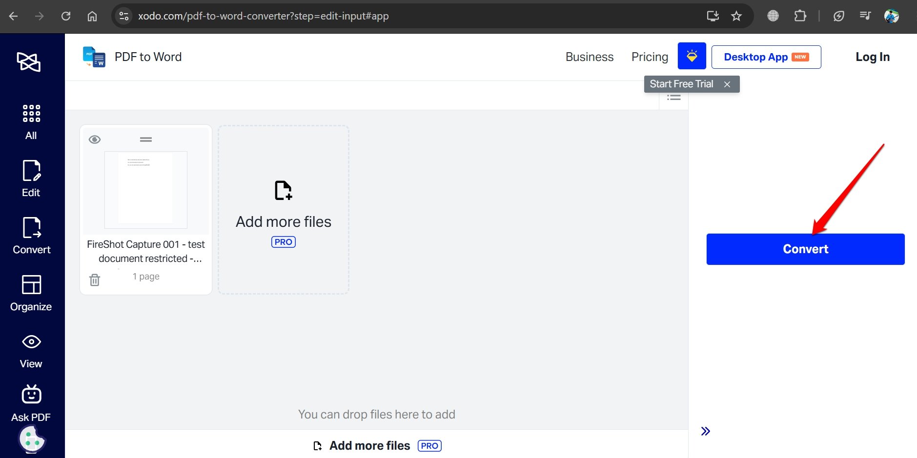Image resolution: width=917 pixels, height=458 pixels.
Task: Close the Start Free Trial tooltip
Action: pos(727,84)
